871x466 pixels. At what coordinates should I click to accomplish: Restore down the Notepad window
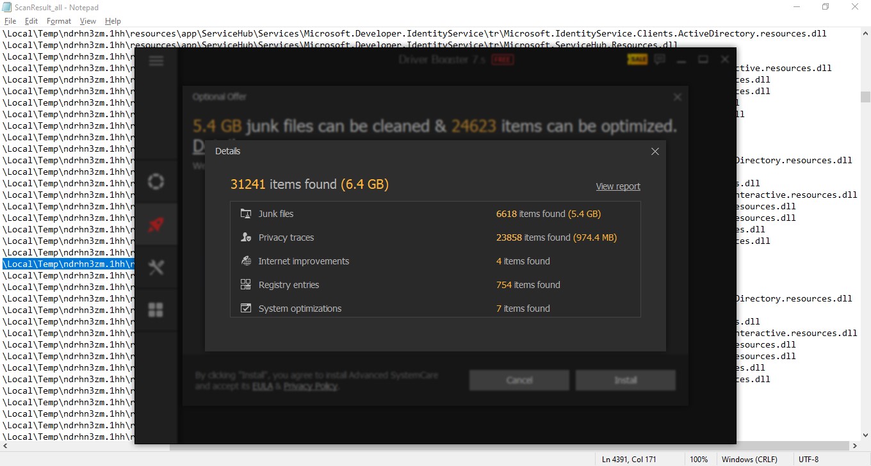[x=826, y=7]
